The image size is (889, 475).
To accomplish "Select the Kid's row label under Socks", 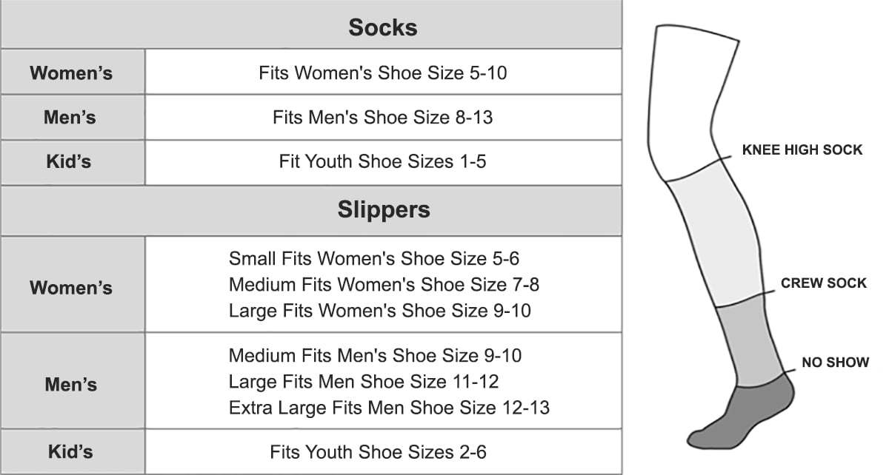I will 71,161.
